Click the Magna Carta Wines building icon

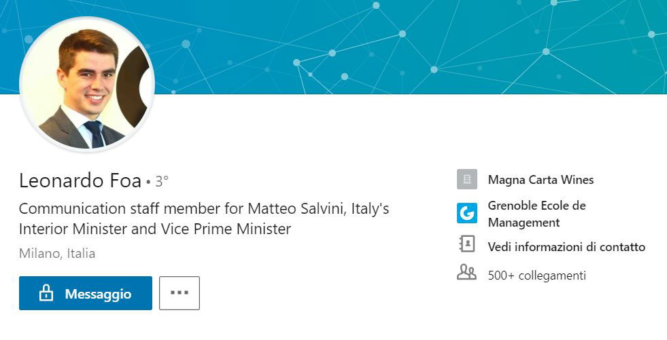point(466,179)
